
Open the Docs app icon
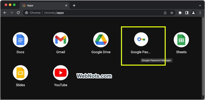click(20, 40)
